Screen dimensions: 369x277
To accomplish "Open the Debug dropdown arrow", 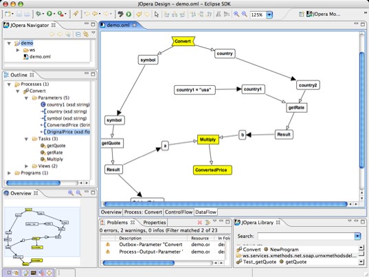I will 43,14.
